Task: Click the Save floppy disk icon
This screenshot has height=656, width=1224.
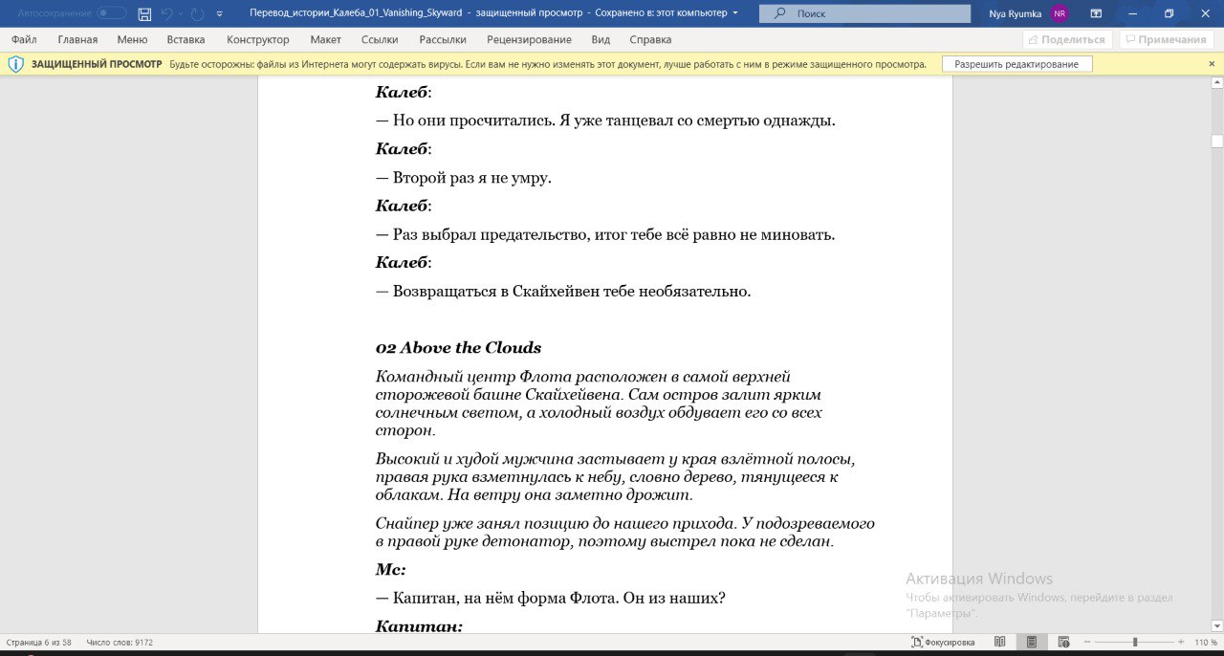Action: coord(144,13)
